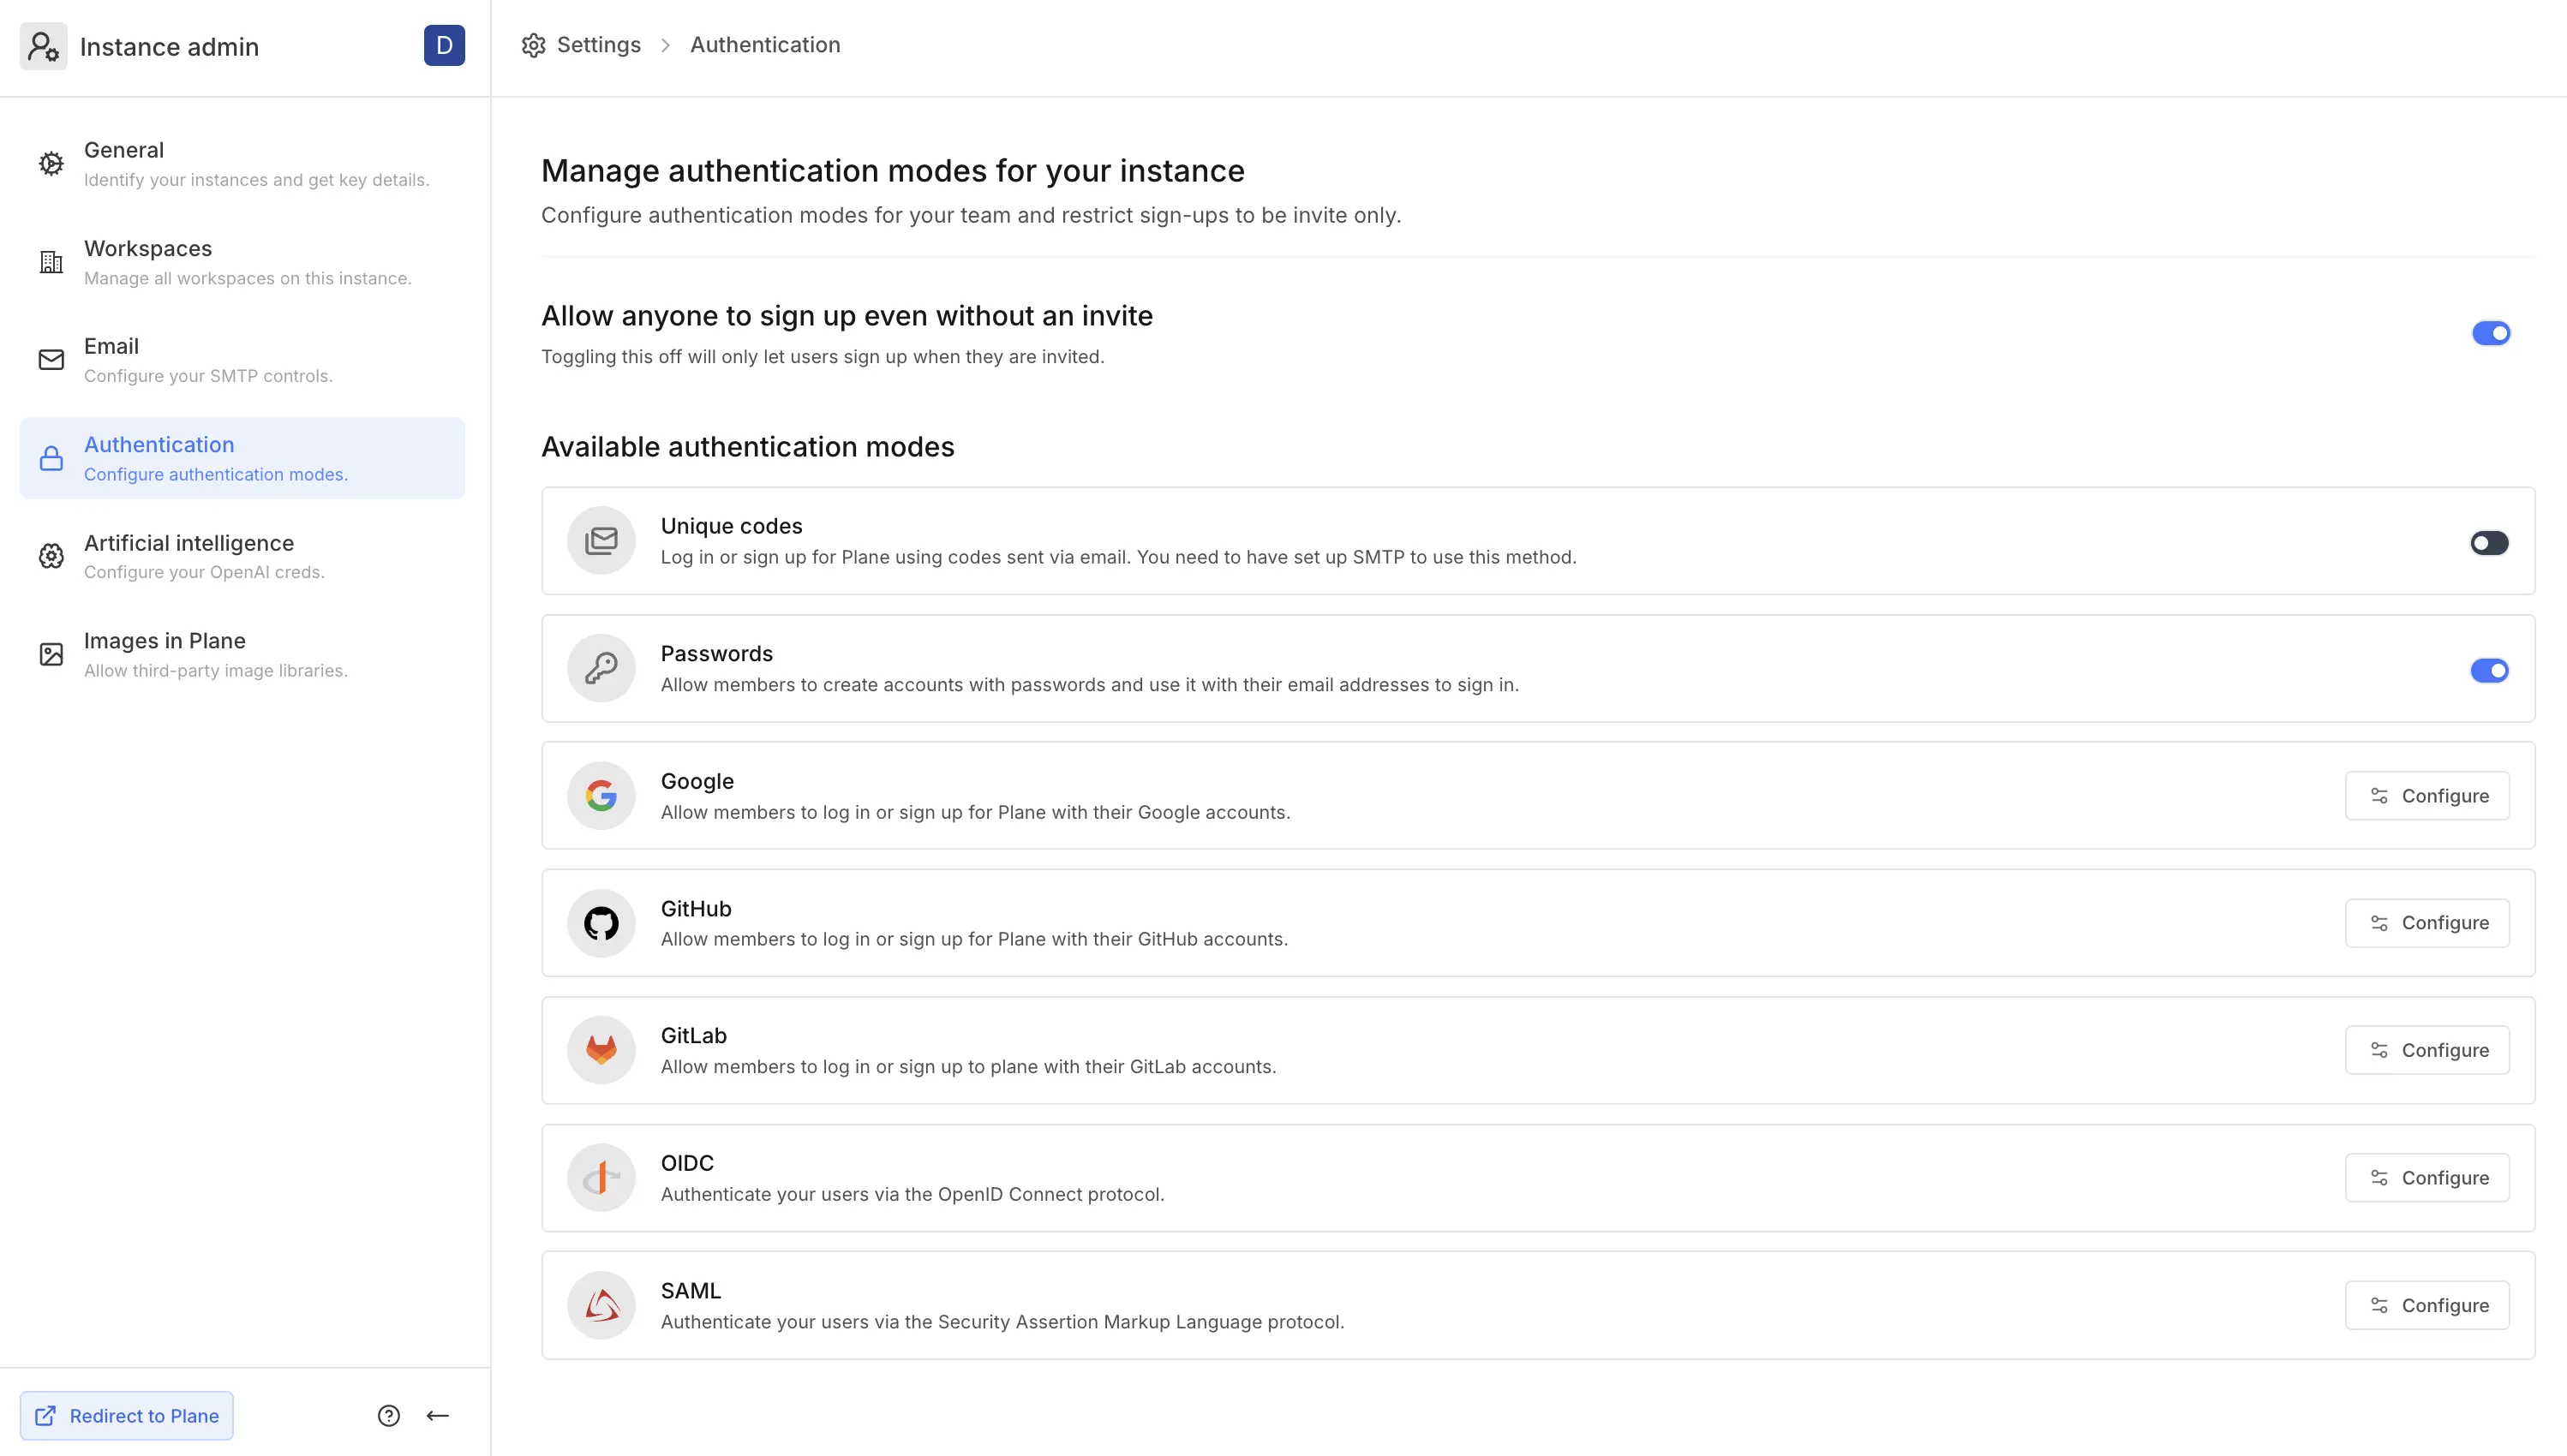Viewport: 2567px width, 1456px height.
Task: Click the help question mark icon
Action: click(388, 1415)
